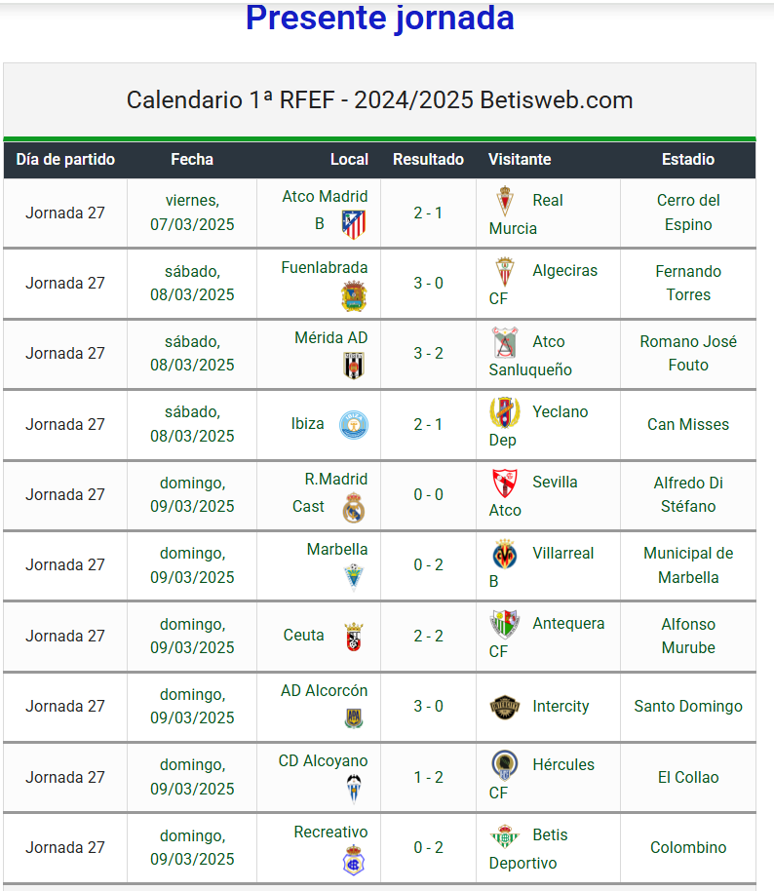
Task: Click the Presente jornada heading
Action: pos(379,17)
